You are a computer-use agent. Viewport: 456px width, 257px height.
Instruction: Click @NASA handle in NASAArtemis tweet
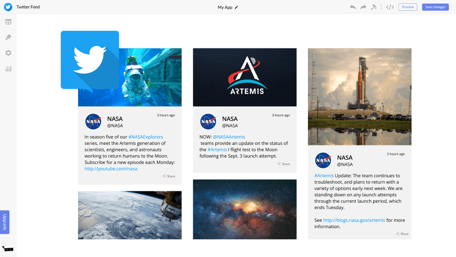230,126
